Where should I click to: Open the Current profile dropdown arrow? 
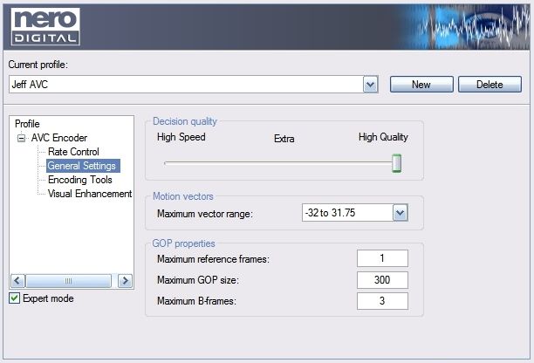[371, 85]
